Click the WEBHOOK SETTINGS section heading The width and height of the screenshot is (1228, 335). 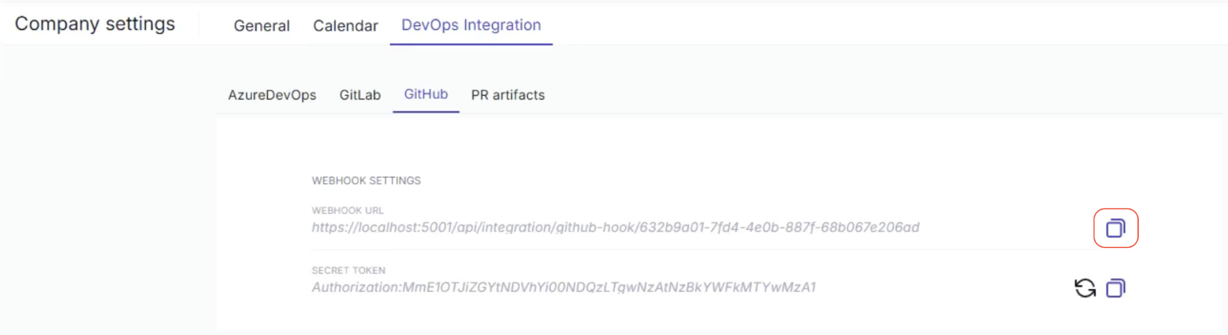pos(366,181)
